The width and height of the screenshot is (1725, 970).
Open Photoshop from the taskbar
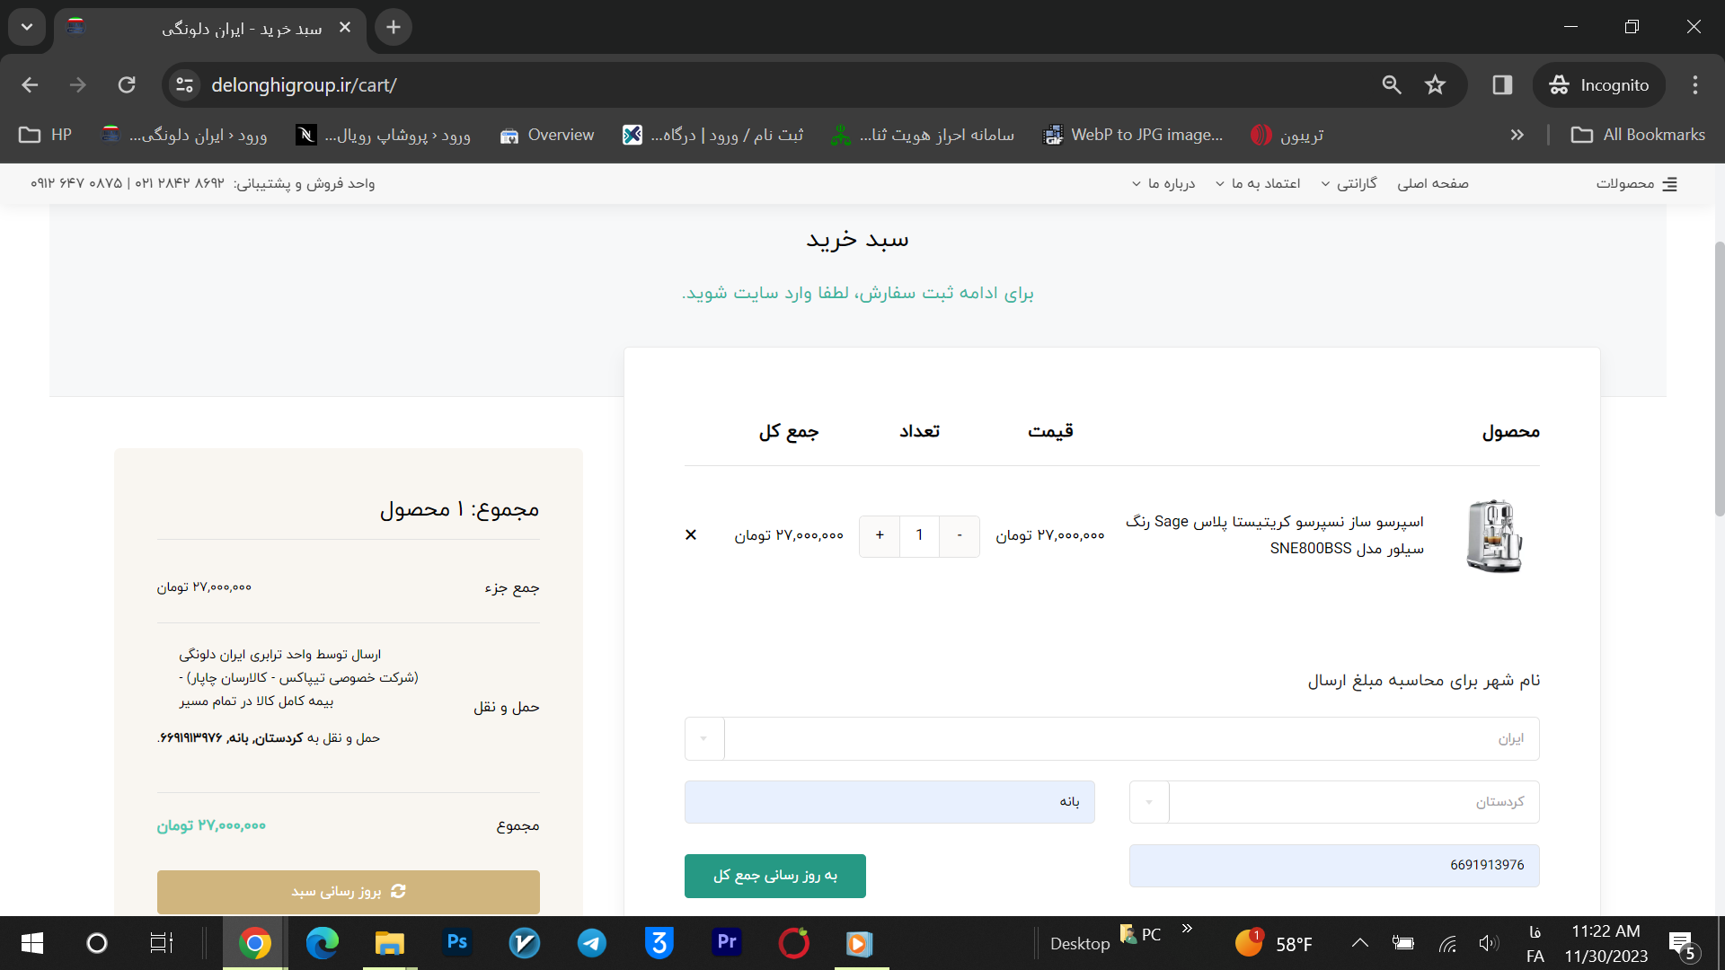point(457,943)
